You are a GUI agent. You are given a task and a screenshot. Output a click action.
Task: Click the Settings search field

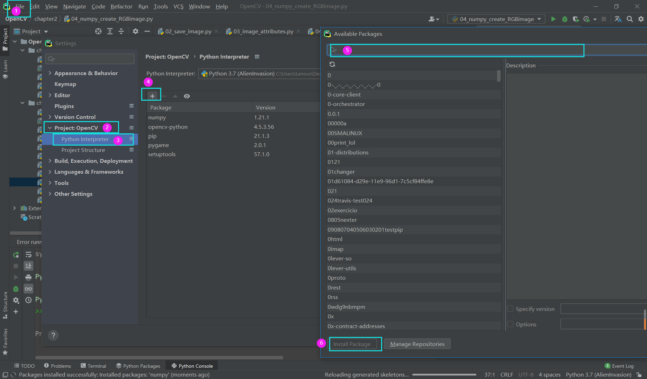click(x=90, y=59)
